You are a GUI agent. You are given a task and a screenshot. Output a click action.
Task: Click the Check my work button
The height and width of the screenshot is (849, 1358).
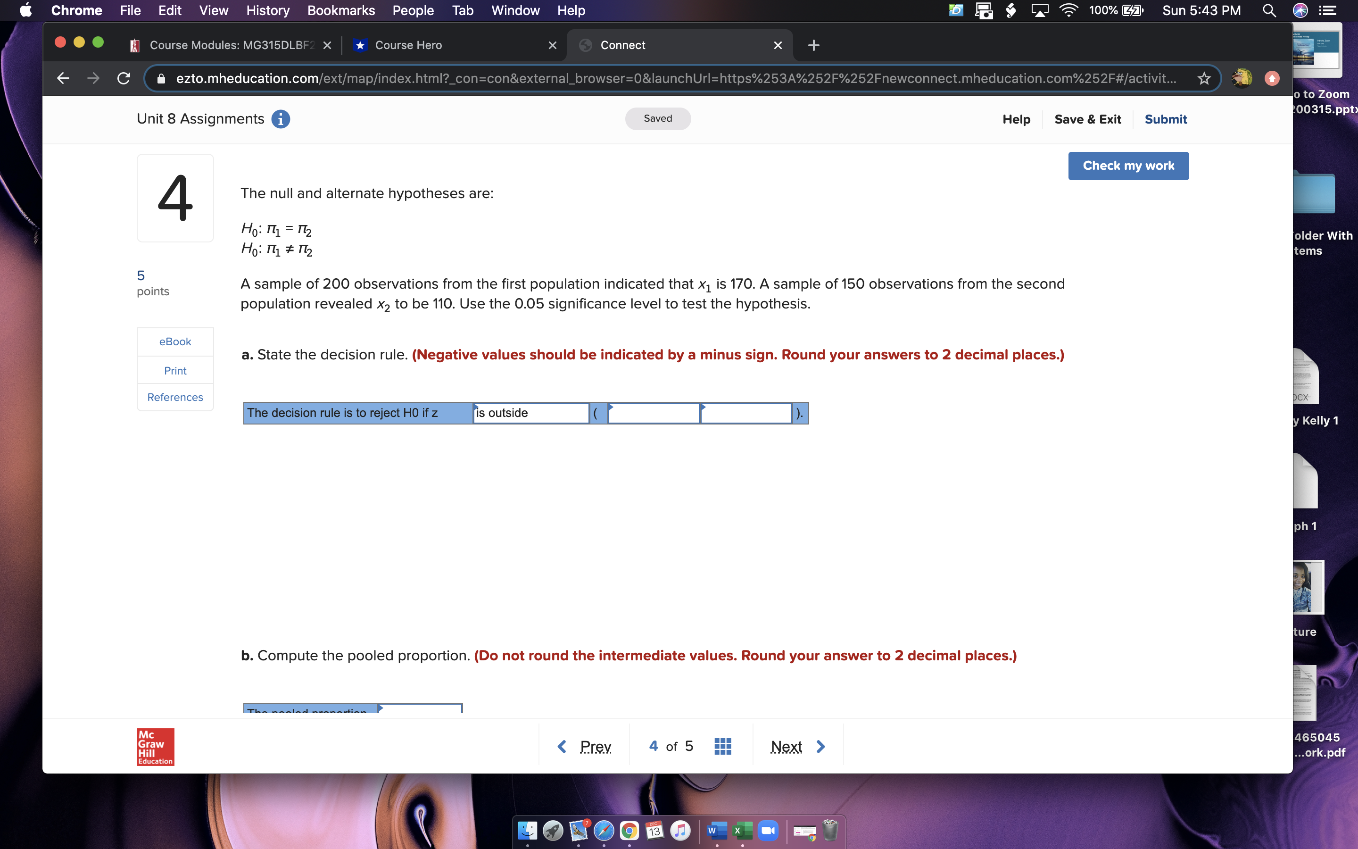point(1128,166)
